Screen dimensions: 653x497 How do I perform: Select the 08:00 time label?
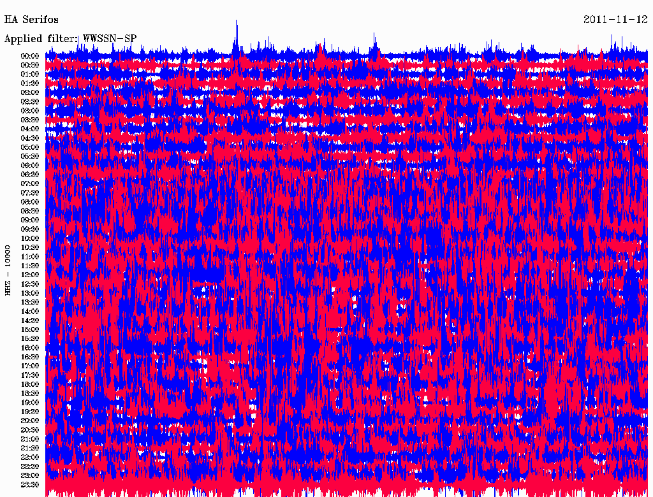30,202
